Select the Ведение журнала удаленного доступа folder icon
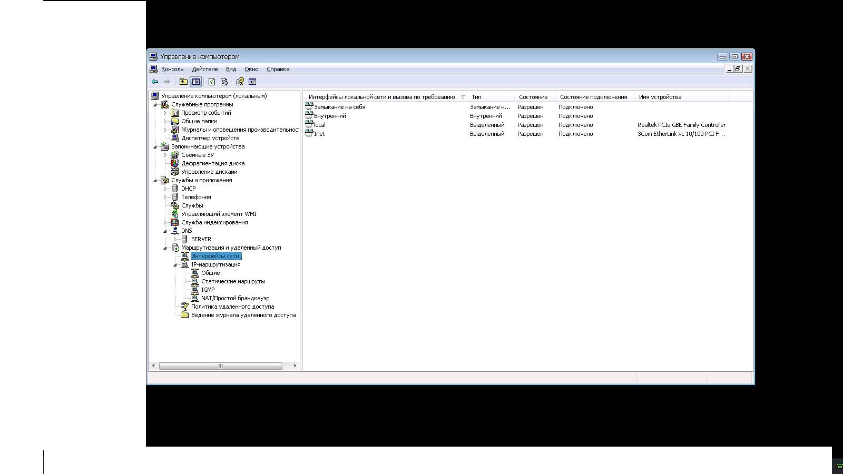The height and width of the screenshot is (474, 843). pos(185,315)
